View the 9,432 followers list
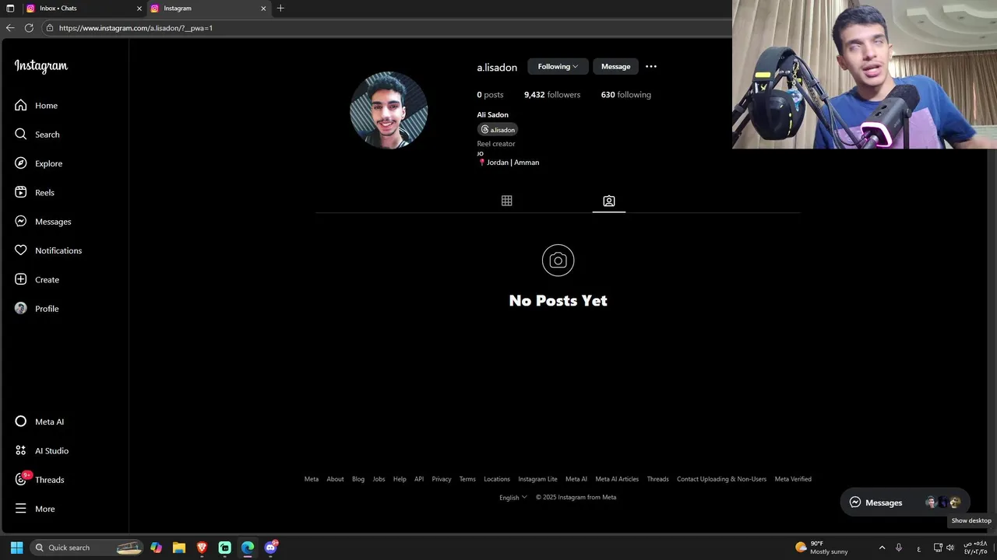The image size is (997, 560). pos(552,95)
